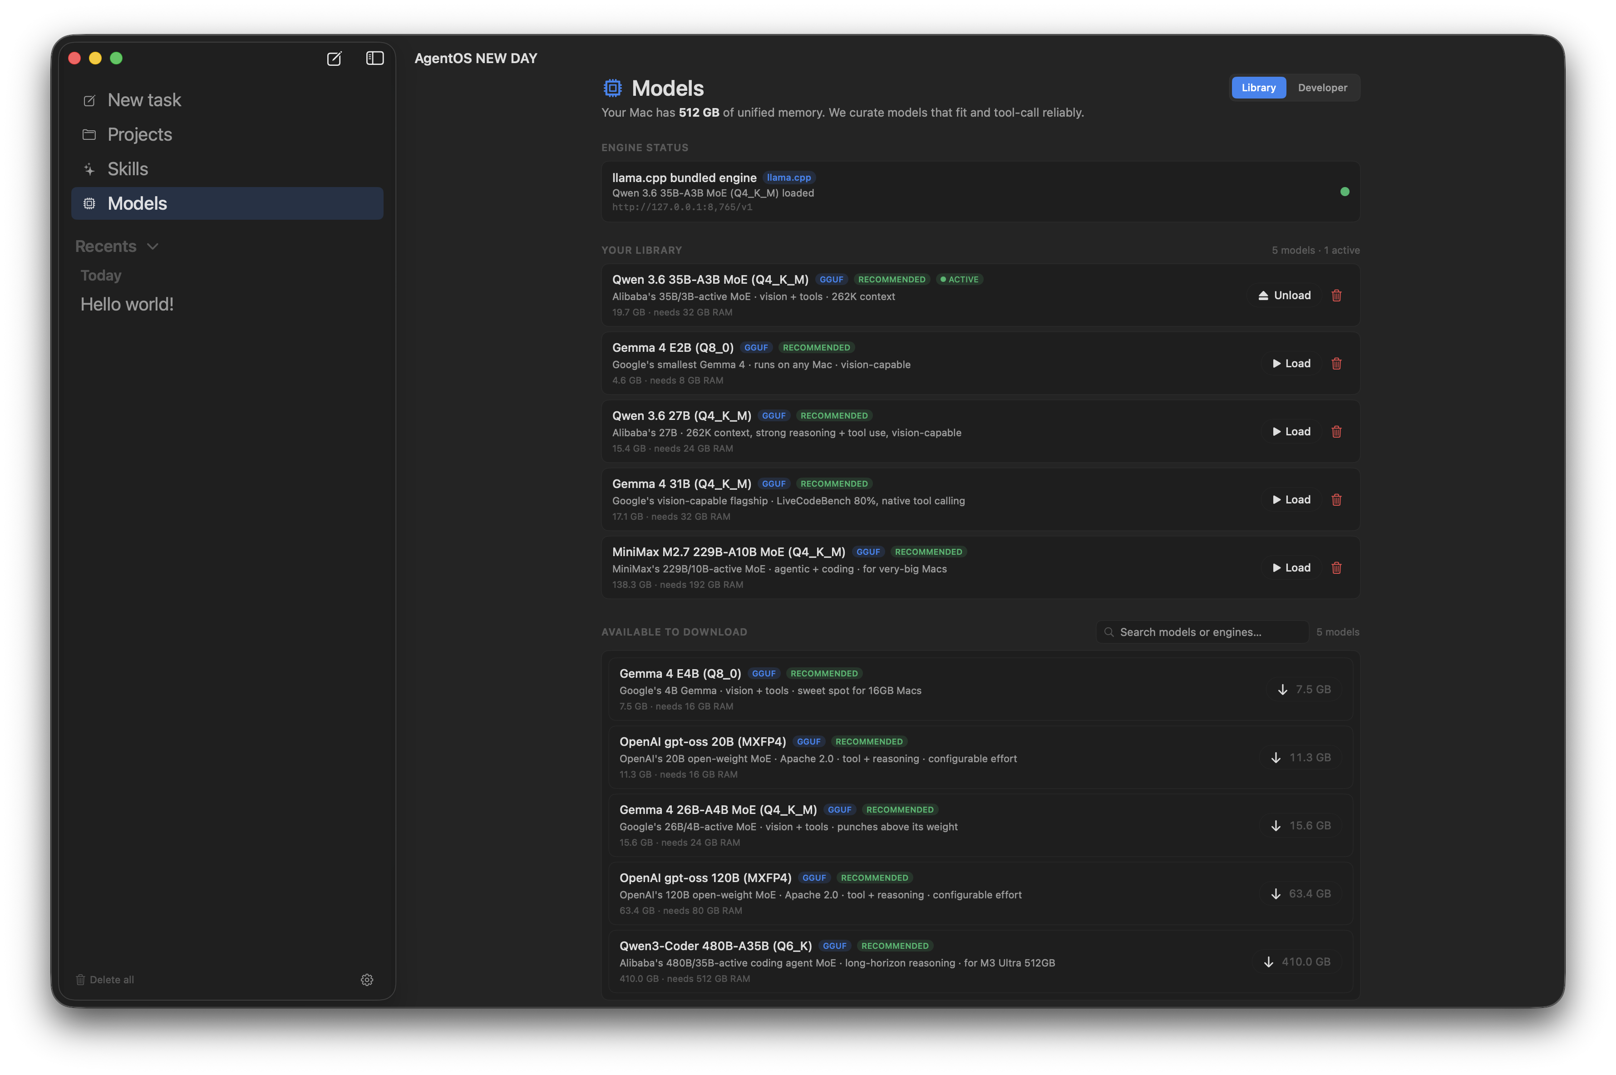The image size is (1616, 1075).
Task: Click RECOMMENDED badge on gpt-oss 20B
Action: [868, 742]
